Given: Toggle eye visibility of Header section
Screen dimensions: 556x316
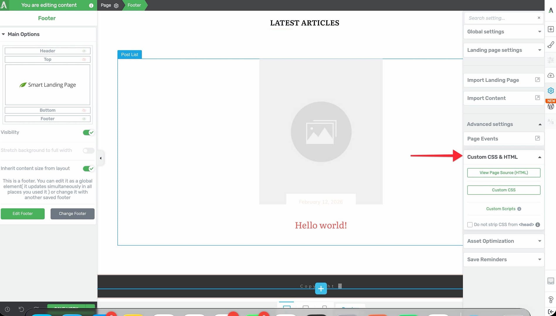Looking at the screenshot, I should coord(84,51).
